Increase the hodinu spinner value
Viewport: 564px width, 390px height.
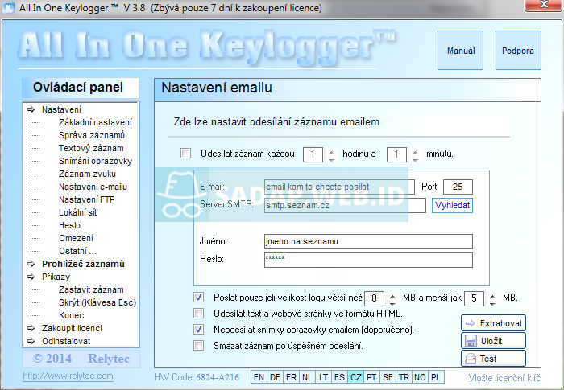pyautogui.click(x=331, y=151)
